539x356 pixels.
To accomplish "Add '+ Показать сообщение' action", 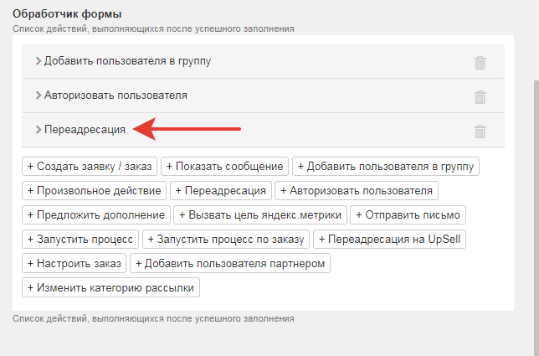I will (225, 167).
